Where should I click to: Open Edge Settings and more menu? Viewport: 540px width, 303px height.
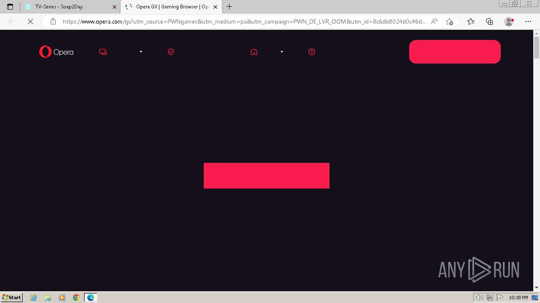528,21
